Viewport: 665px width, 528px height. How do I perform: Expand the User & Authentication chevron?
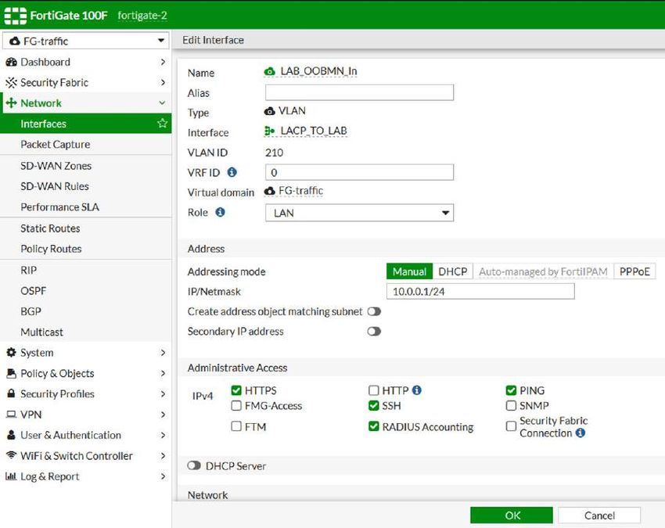click(x=163, y=435)
